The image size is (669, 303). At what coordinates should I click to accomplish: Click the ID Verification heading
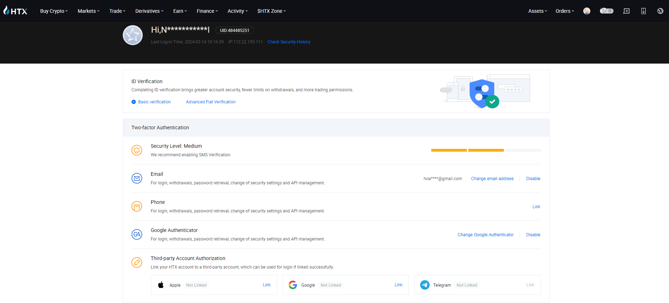[x=147, y=81]
